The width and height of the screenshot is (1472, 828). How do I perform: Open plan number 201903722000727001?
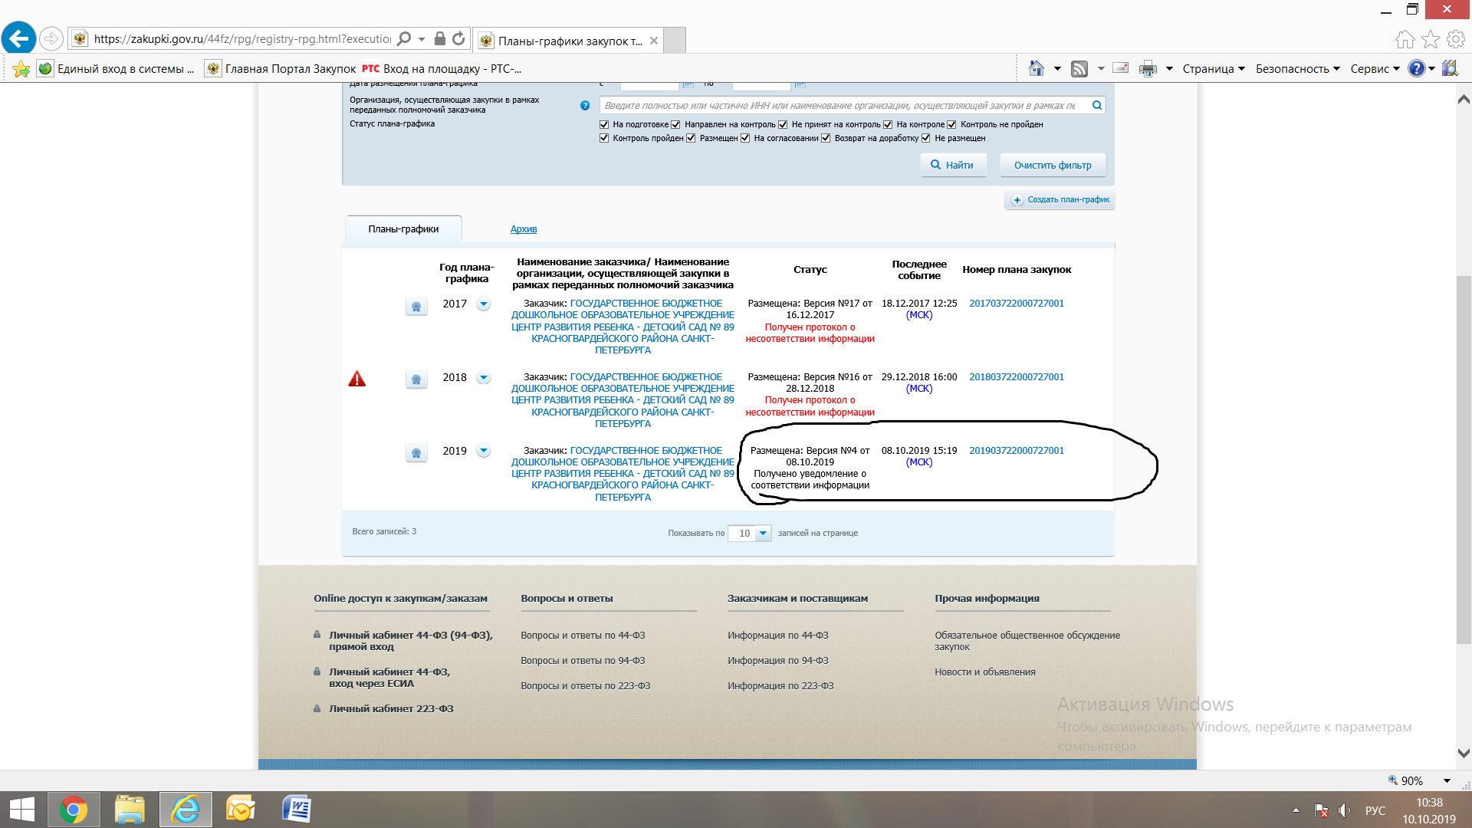[1017, 451]
